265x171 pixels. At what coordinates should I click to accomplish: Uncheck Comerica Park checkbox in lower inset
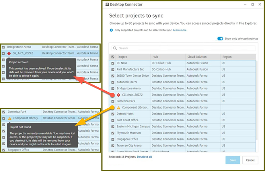point(4,112)
